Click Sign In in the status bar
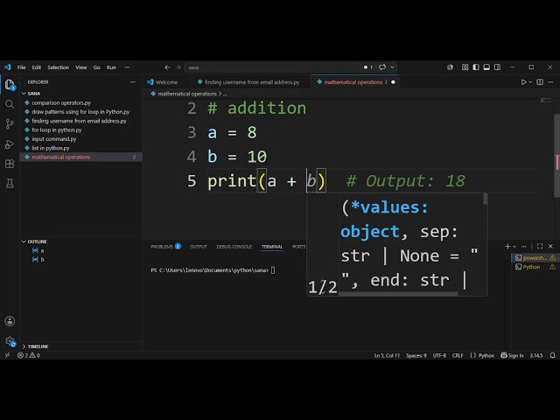560x420 pixels. (x=512, y=355)
